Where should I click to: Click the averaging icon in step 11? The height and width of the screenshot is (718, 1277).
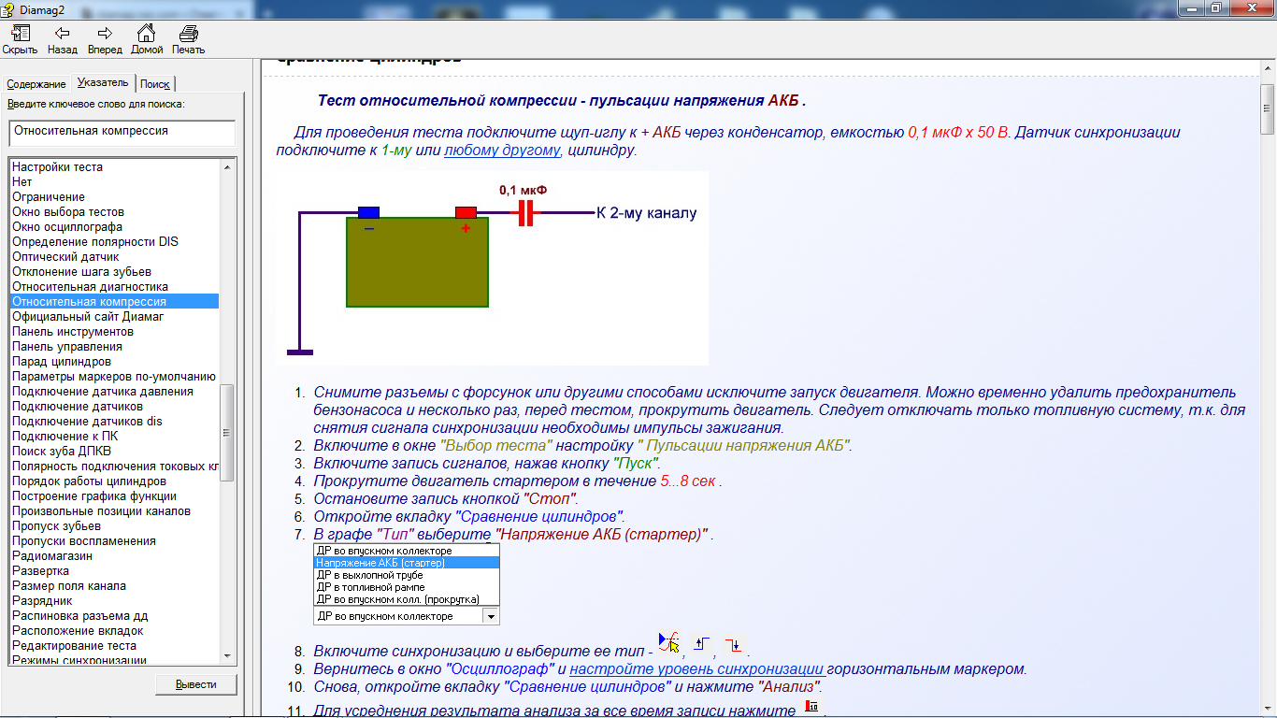(x=812, y=707)
